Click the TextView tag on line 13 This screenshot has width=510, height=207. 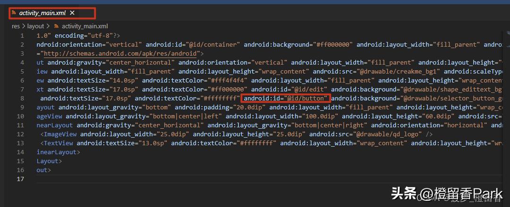(59, 143)
